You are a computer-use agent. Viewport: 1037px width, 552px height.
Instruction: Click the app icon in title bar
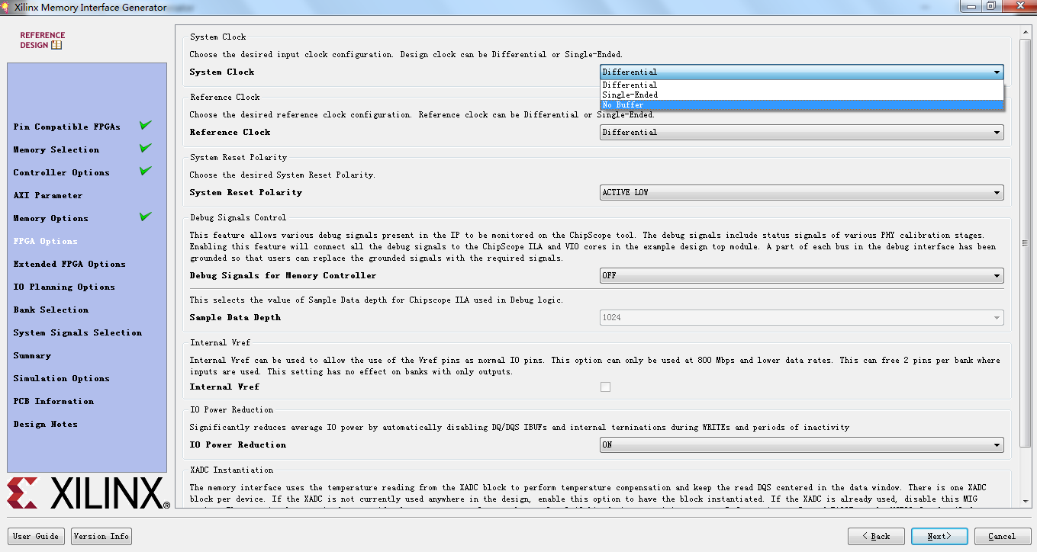point(7,7)
